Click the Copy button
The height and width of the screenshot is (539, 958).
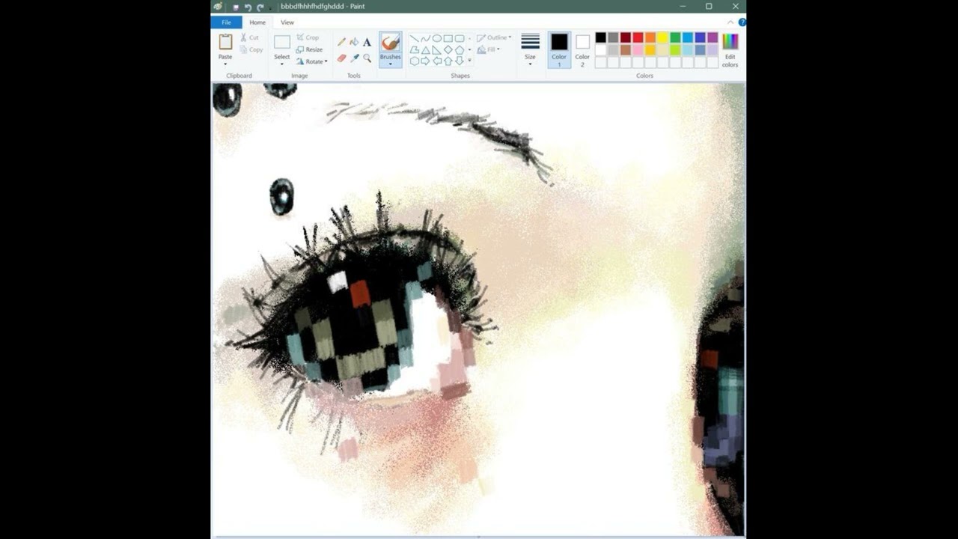click(x=250, y=49)
